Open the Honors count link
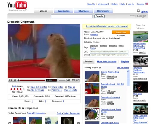Screen dimensions: 156x124 pyautogui.click(x=32, y=101)
